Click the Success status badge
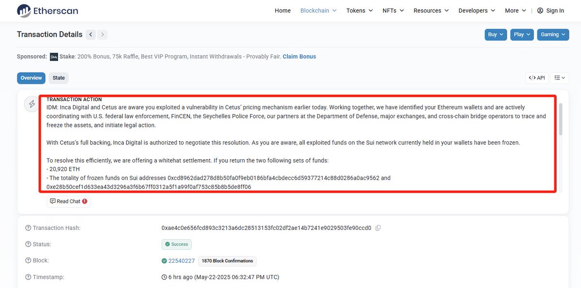Screen dimensions: 581x288 click(177, 244)
